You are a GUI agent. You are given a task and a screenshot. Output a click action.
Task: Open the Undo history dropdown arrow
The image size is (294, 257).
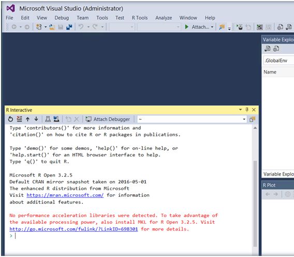point(89,27)
